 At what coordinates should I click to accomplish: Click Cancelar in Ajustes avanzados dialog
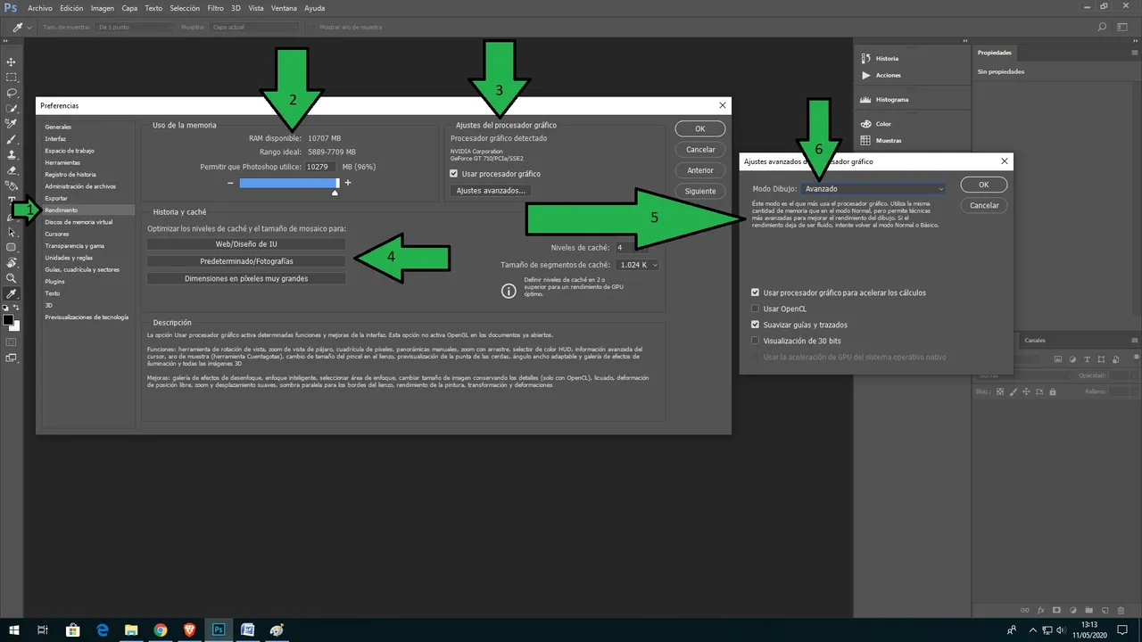(x=984, y=205)
